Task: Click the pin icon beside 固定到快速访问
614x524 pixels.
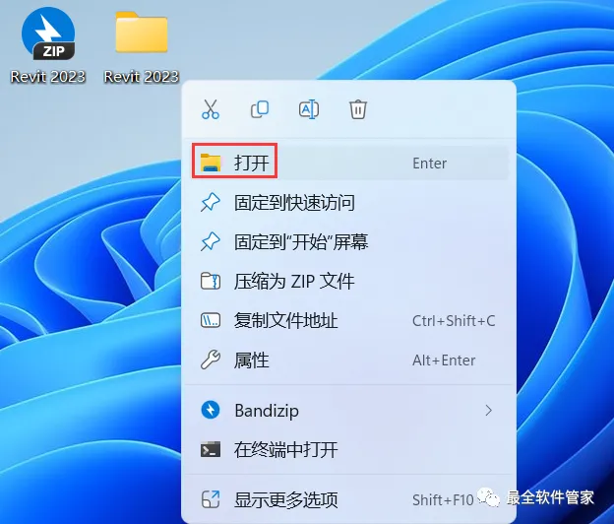Action: [211, 203]
